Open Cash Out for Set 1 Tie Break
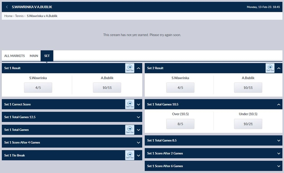Viewport: 284px width, 173px height. (130, 155)
